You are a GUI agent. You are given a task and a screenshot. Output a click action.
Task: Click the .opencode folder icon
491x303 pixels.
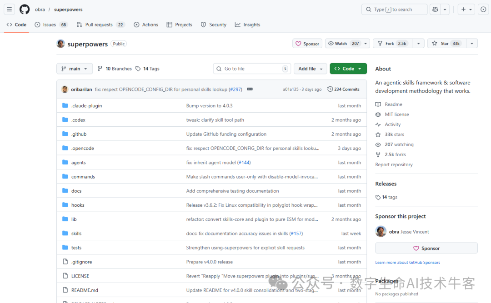65,148
